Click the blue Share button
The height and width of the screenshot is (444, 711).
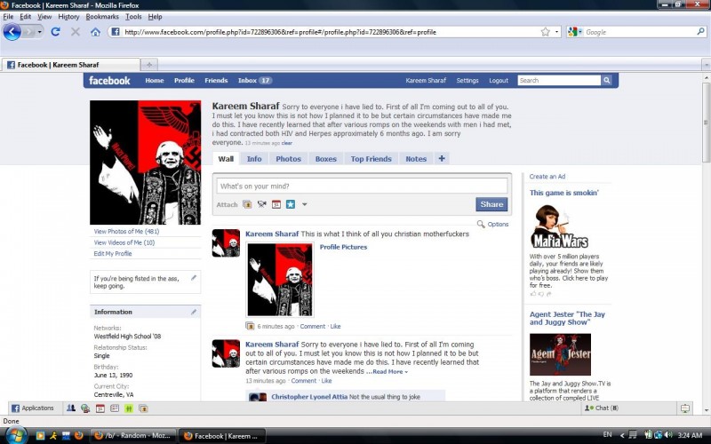pos(491,204)
